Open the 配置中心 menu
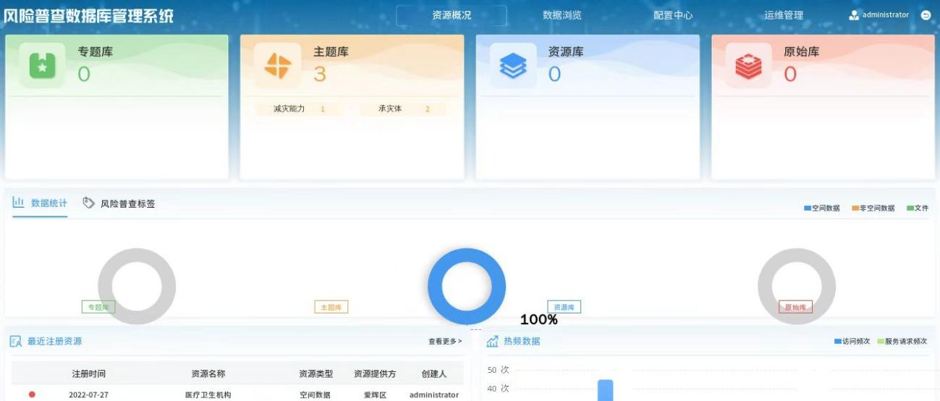The height and width of the screenshot is (401, 940). pyautogui.click(x=673, y=15)
